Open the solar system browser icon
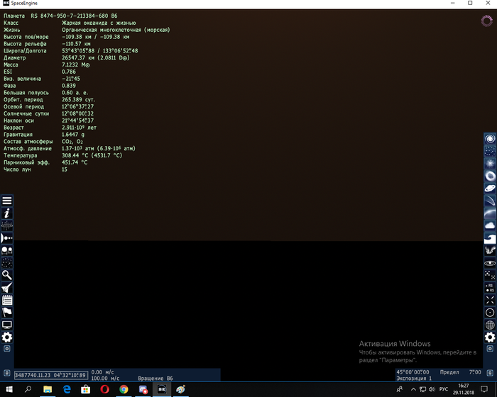This screenshot has height=397, width=497. 7,237
